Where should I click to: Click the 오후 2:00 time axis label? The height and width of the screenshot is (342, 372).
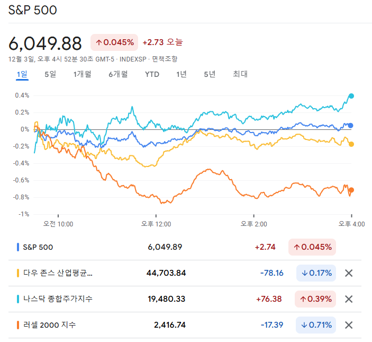tap(253, 224)
